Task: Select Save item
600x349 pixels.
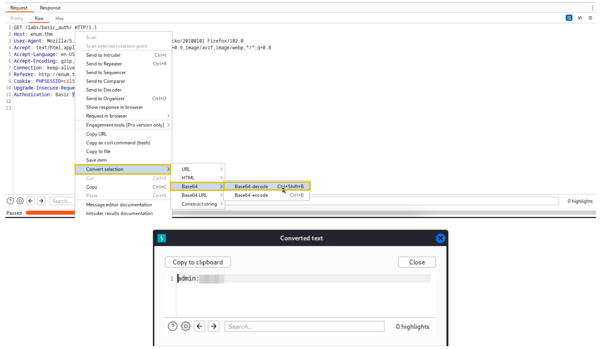Action: point(123,160)
